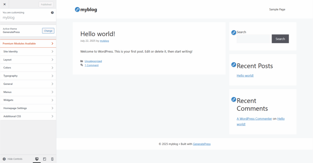This screenshot has width=313, height=163.
Task: Click the myblog author link
Action: (x=105, y=41)
